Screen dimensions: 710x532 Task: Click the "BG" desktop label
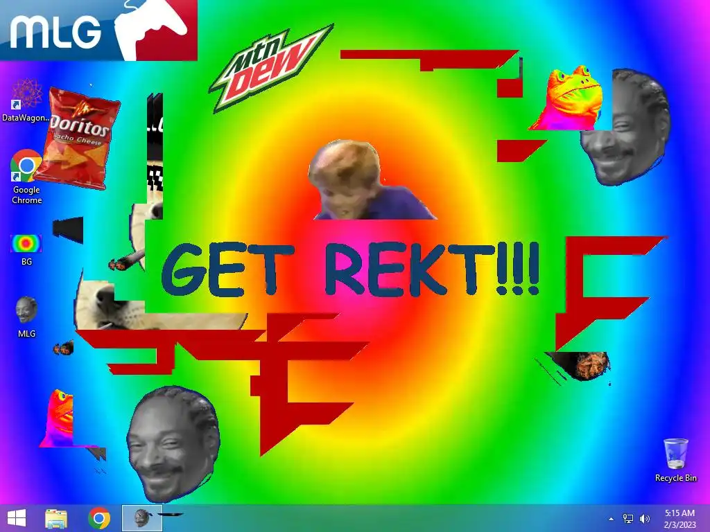[26, 261]
